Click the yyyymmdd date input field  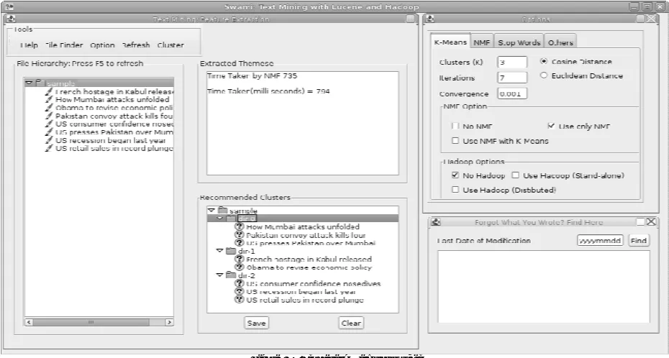pyautogui.click(x=601, y=240)
